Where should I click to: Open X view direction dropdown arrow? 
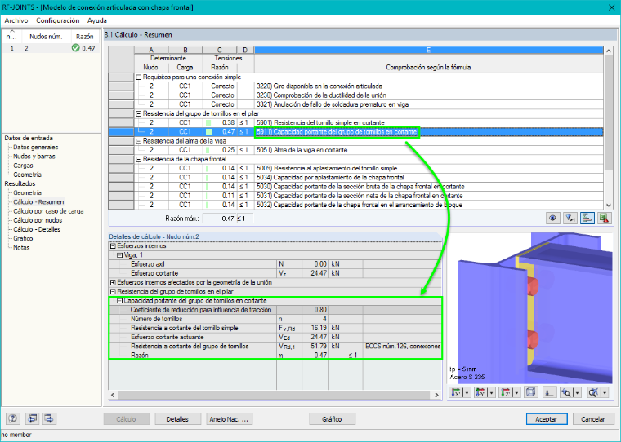[x=467, y=392]
